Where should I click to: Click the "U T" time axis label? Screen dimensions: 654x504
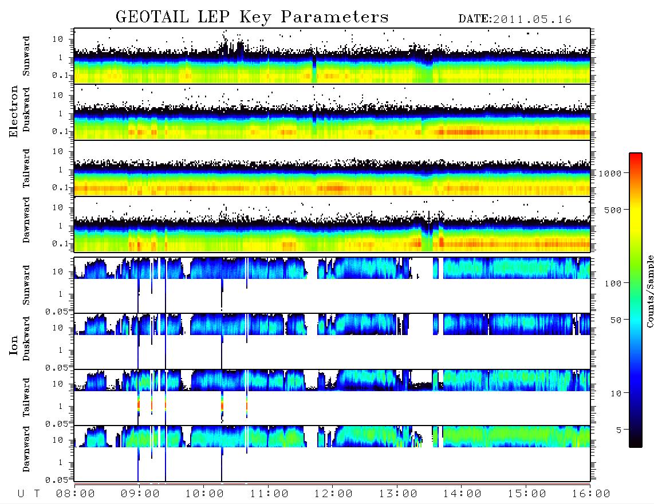29,494
